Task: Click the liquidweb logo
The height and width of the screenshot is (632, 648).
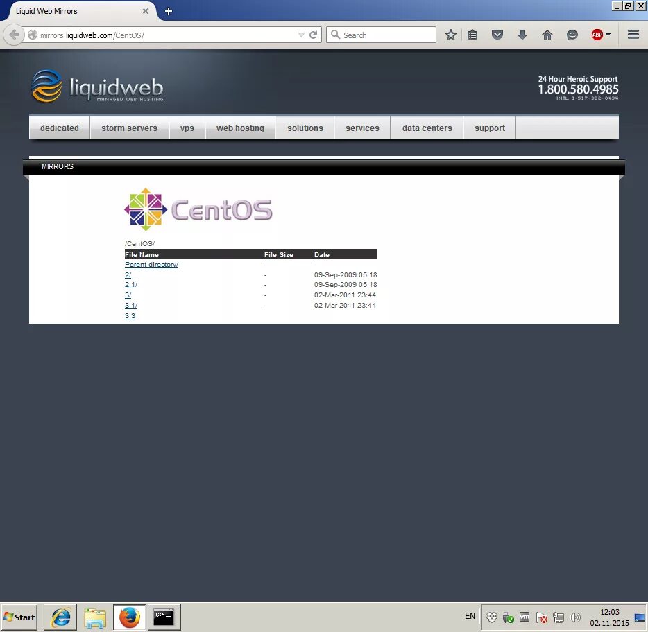Action: (98, 86)
